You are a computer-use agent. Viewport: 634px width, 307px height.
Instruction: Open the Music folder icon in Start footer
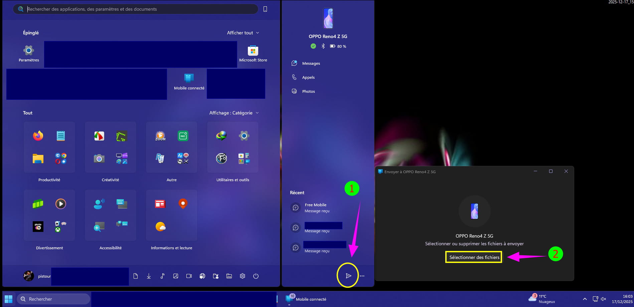pyautogui.click(x=162, y=276)
